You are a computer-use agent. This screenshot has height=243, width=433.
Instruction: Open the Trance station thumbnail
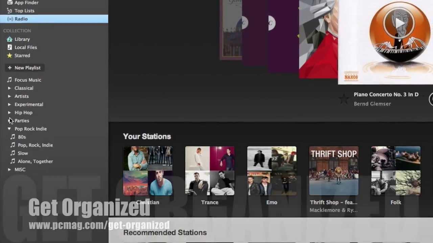(x=210, y=171)
